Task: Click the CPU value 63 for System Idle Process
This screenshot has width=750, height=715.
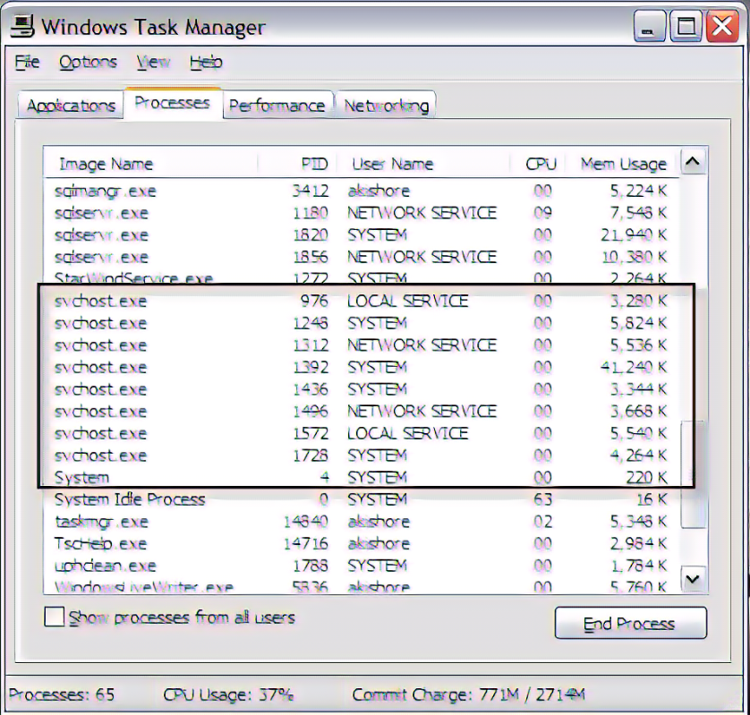Action: click(x=542, y=499)
